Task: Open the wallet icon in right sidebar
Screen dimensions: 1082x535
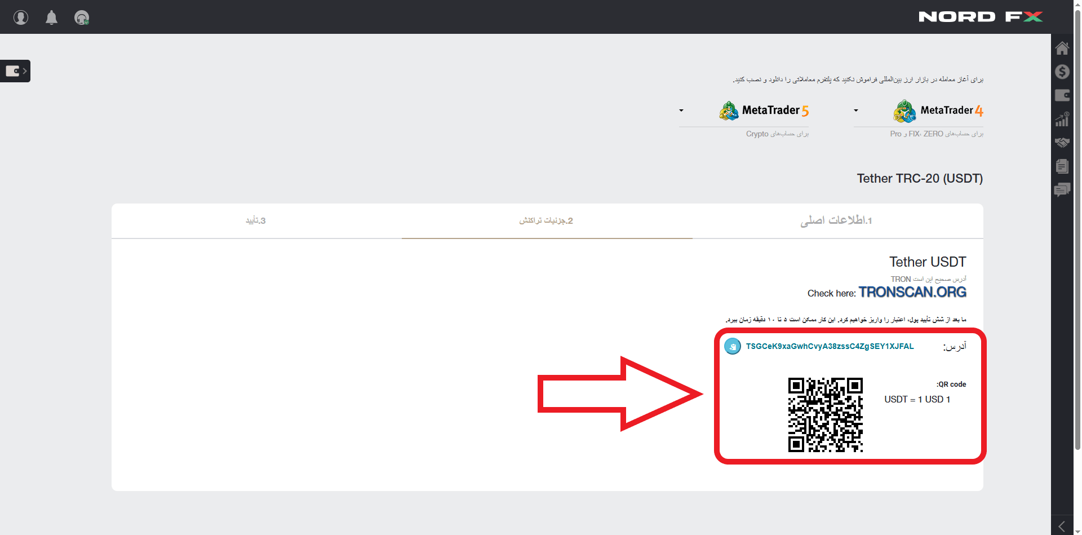Action: point(1062,95)
